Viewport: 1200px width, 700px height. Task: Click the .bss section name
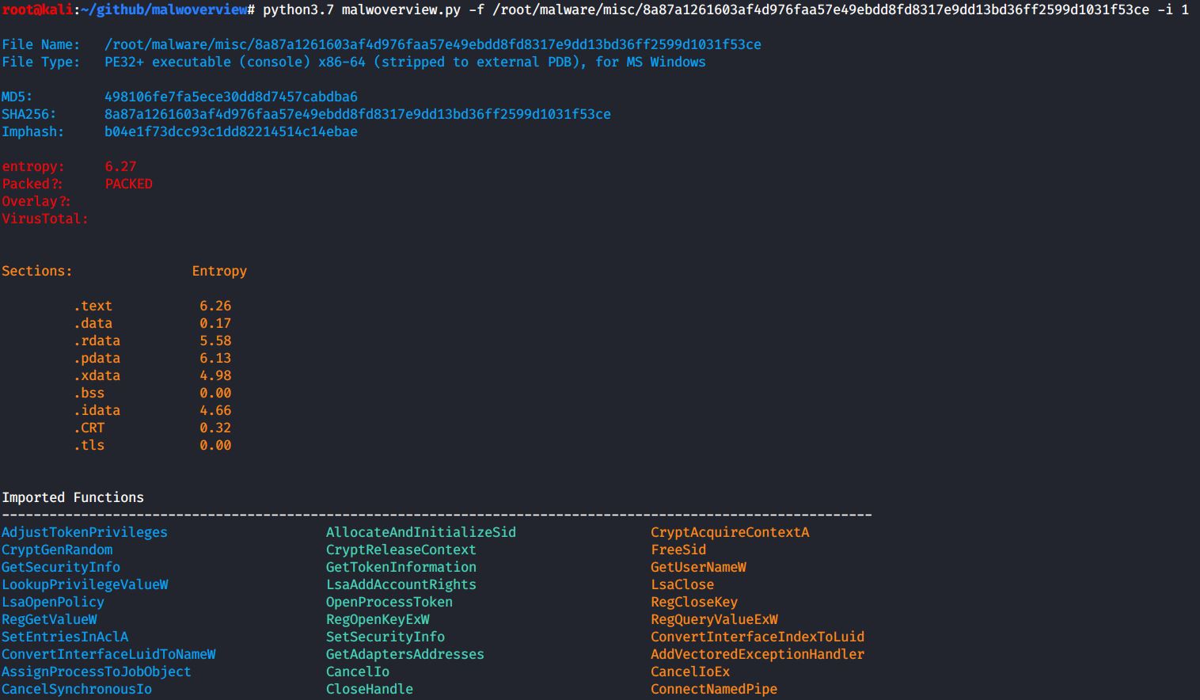[x=89, y=393]
